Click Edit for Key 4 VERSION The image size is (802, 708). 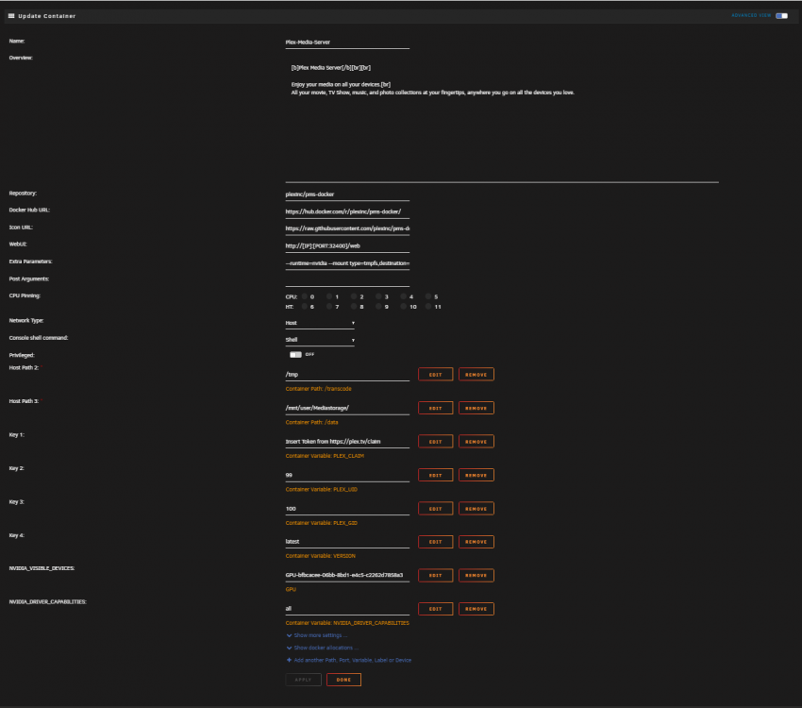click(435, 542)
